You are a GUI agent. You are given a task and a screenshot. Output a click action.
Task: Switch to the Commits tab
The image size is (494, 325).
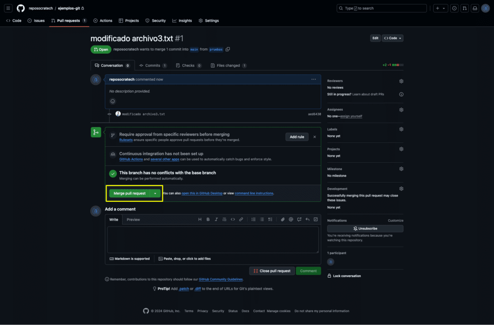click(153, 66)
